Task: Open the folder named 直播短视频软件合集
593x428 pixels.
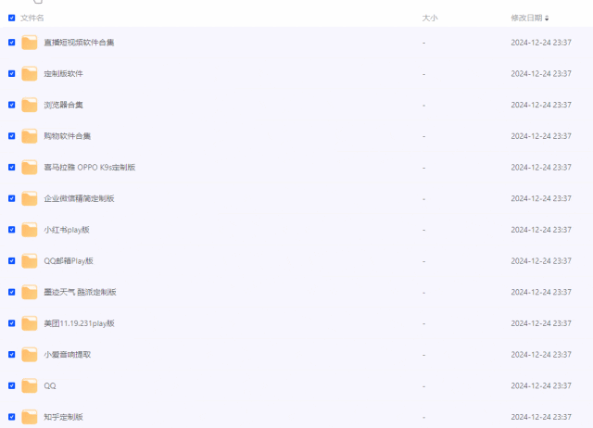Action: click(79, 43)
